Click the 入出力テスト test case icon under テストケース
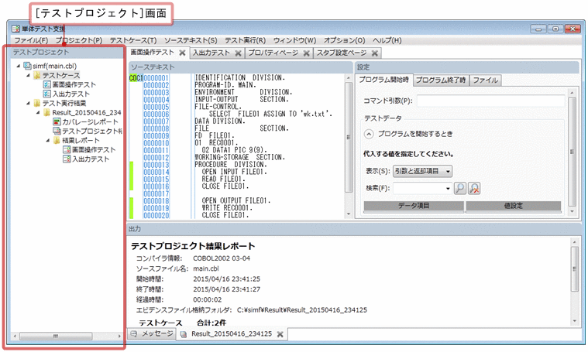 47,94
